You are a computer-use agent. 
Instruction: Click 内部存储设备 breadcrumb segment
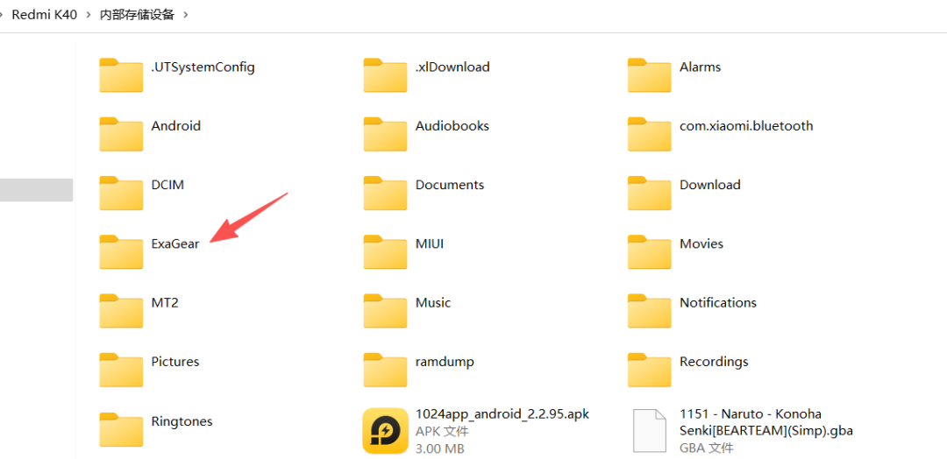tap(137, 15)
